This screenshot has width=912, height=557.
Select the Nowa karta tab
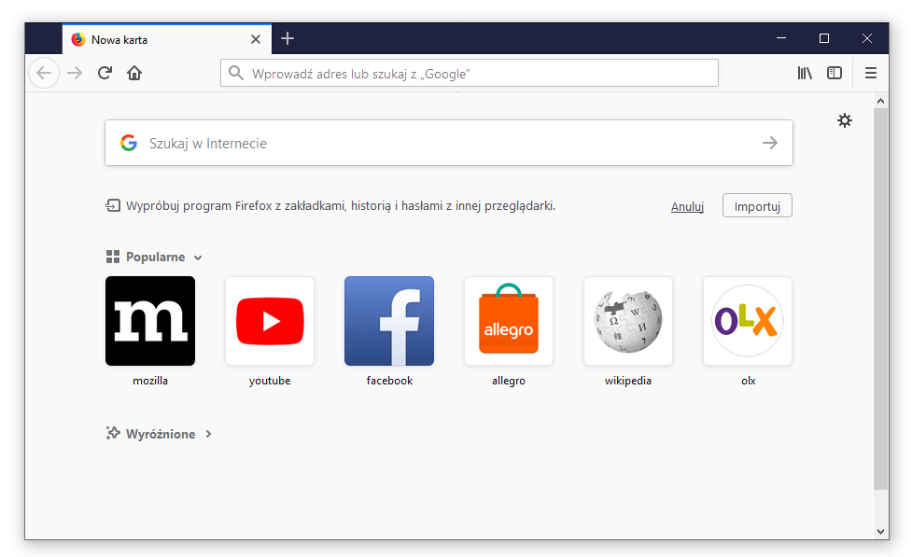point(167,39)
